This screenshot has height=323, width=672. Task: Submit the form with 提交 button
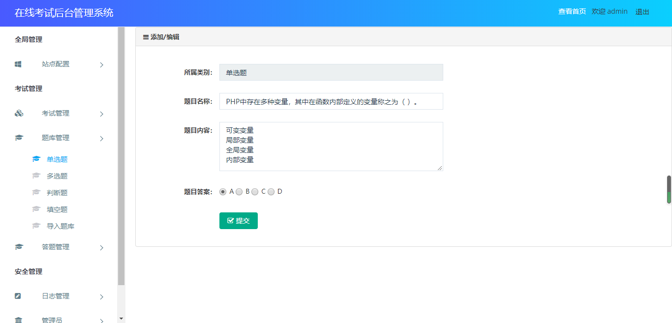(x=238, y=221)
